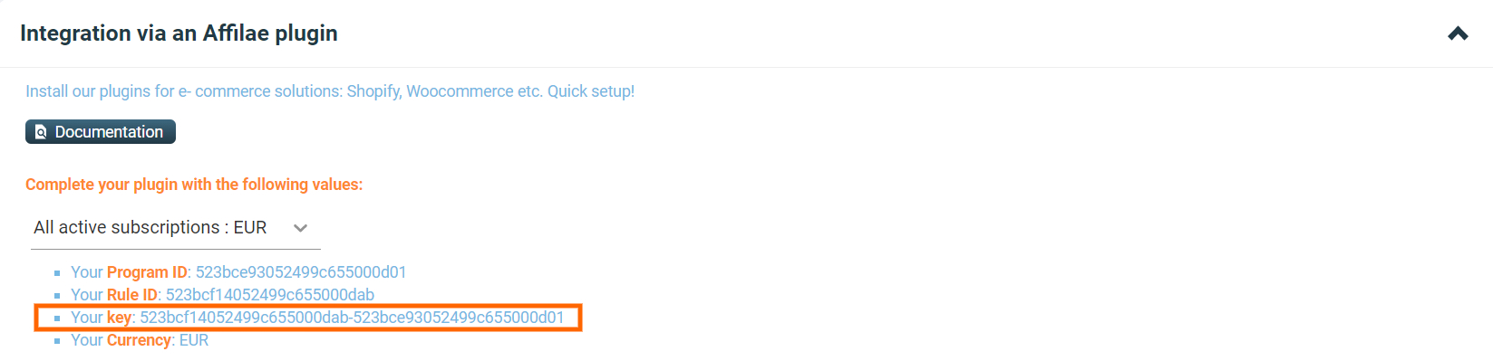Click the dropdown chevron next to EUR
1493x361 pixels.
pyautogui.click(x=301, y=228)
